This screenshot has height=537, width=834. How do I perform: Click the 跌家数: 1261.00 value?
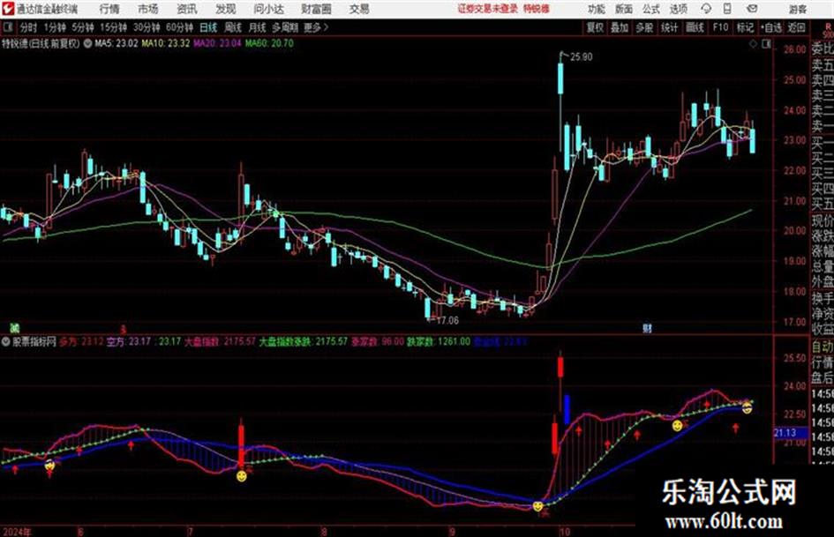pyautogui.click(x=439, y=341)
